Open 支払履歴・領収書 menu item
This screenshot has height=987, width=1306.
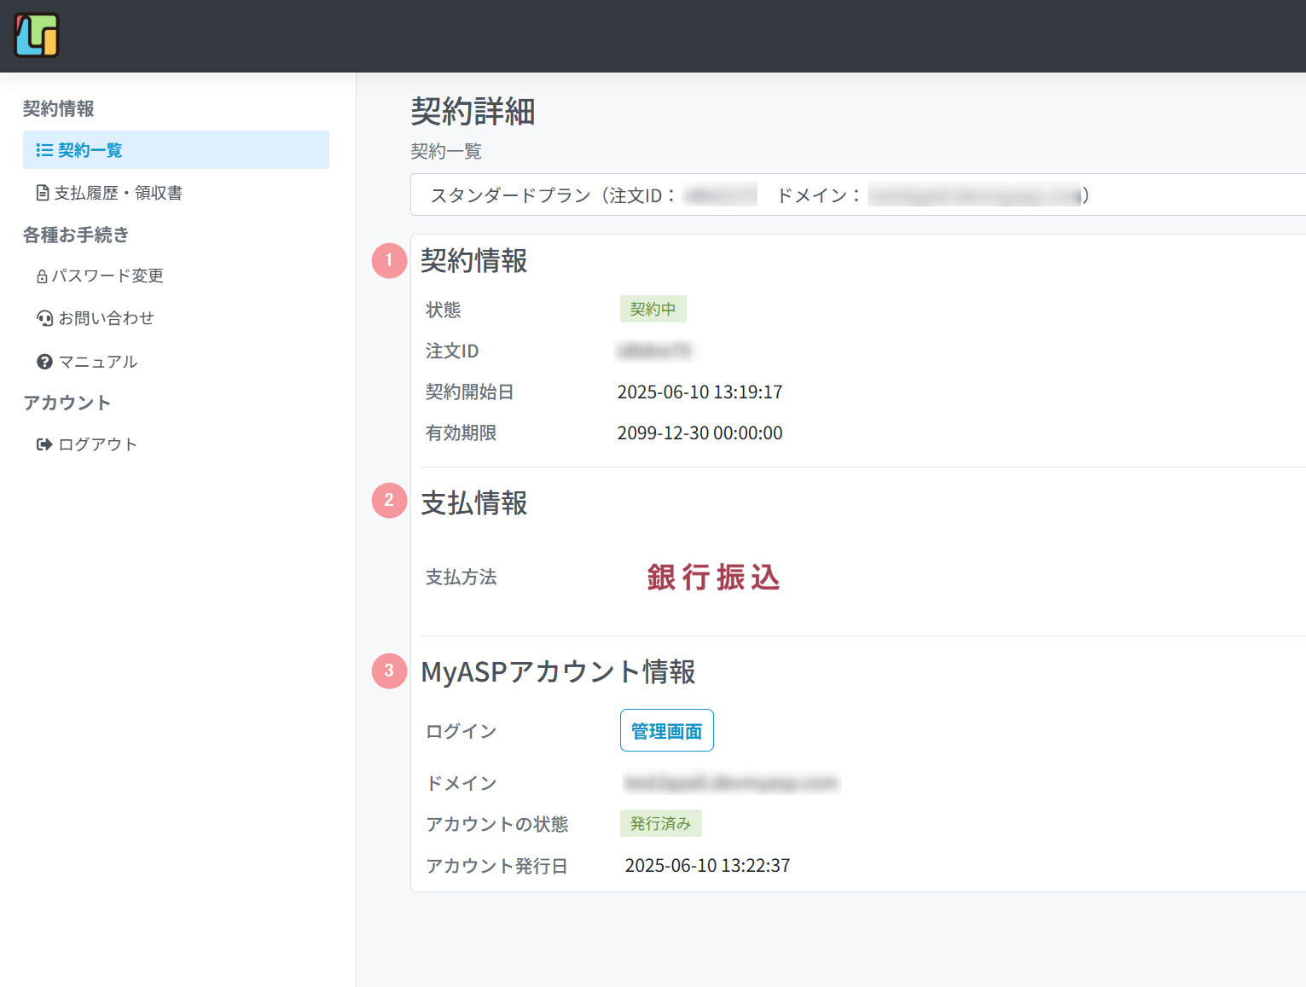(119, 193)
